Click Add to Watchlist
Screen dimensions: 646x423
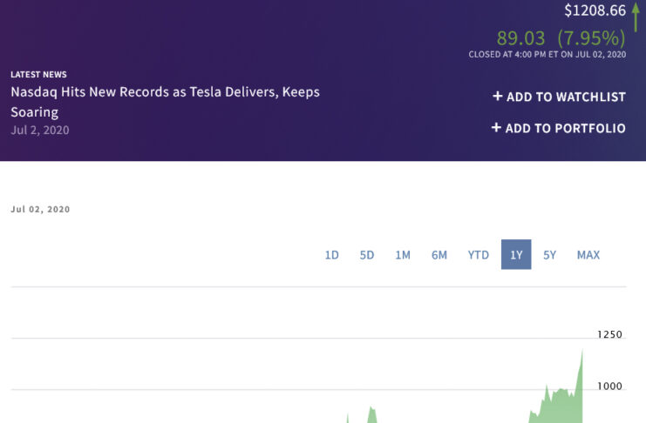559,97
